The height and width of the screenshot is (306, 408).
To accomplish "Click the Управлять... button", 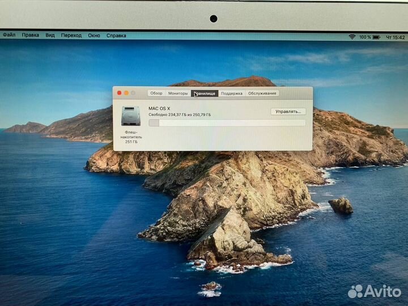I will (288, 112).
